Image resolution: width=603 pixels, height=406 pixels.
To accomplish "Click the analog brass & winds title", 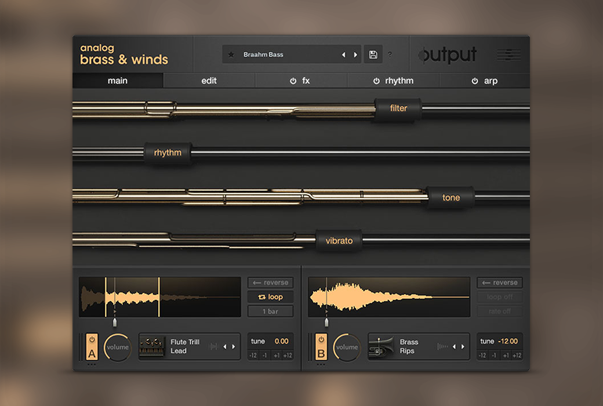I will [x=124, y=55].
